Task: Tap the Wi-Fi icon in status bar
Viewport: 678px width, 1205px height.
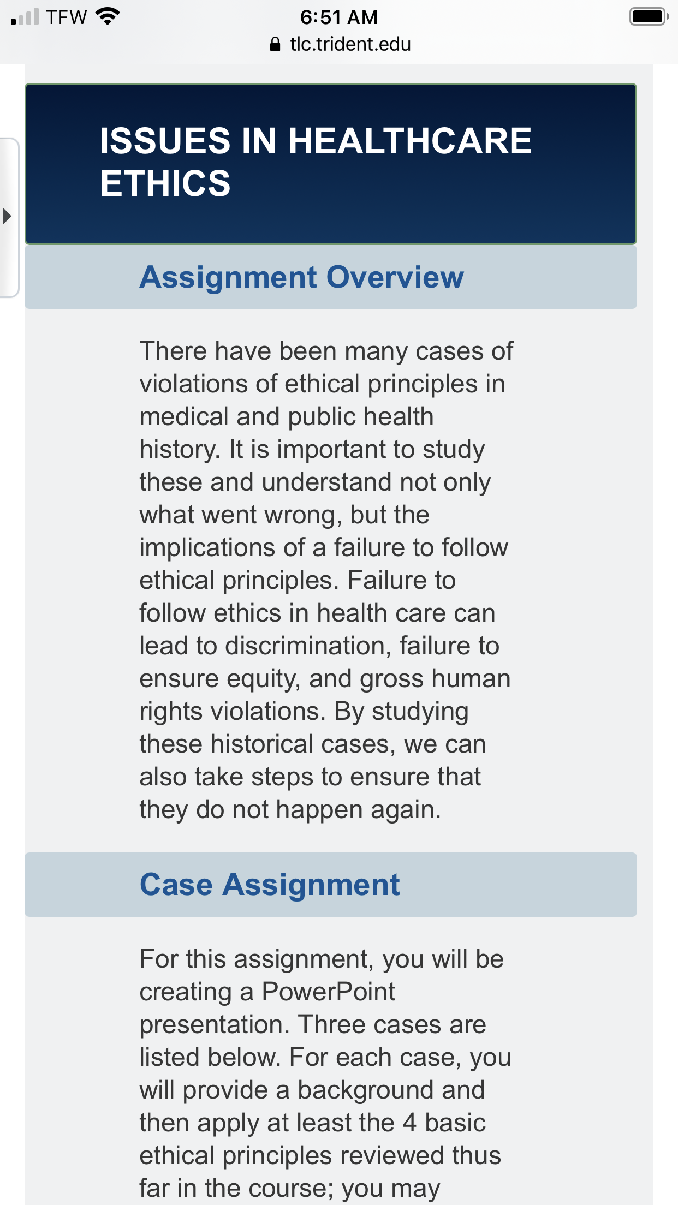Action: coord(108,16)
